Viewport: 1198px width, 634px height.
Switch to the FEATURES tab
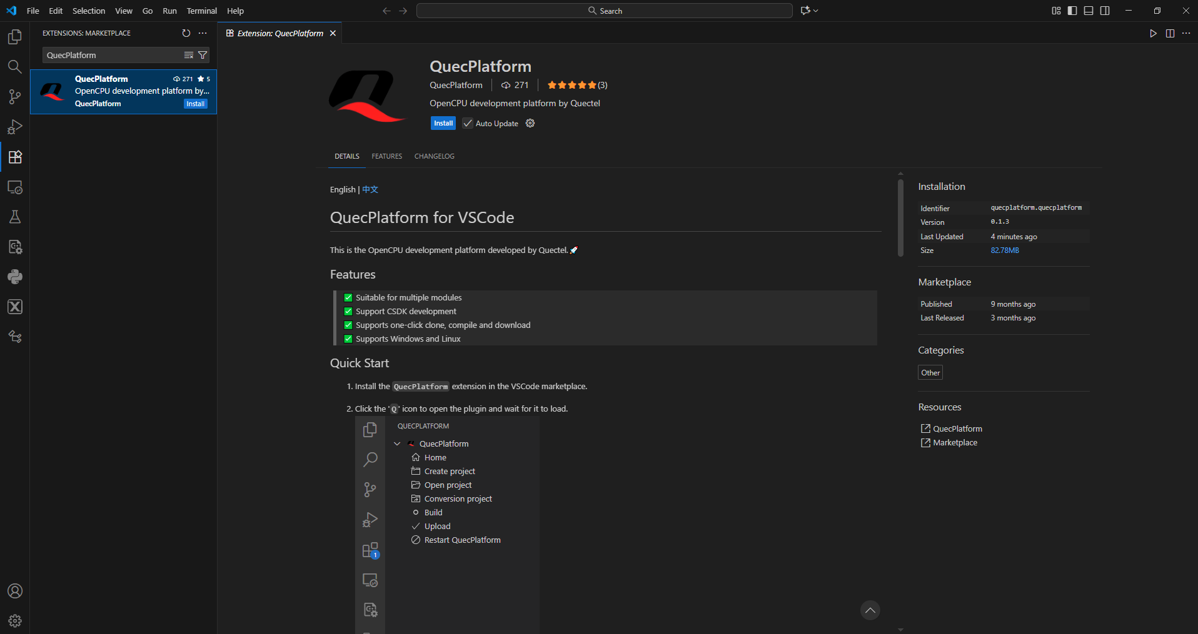point(386,156)
